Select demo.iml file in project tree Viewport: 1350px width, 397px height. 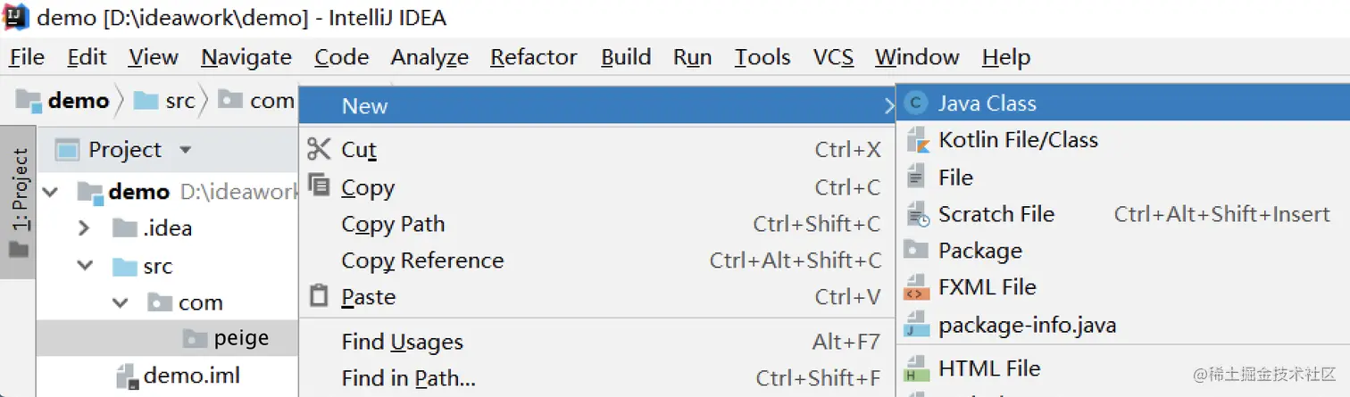tap(191, 376)
